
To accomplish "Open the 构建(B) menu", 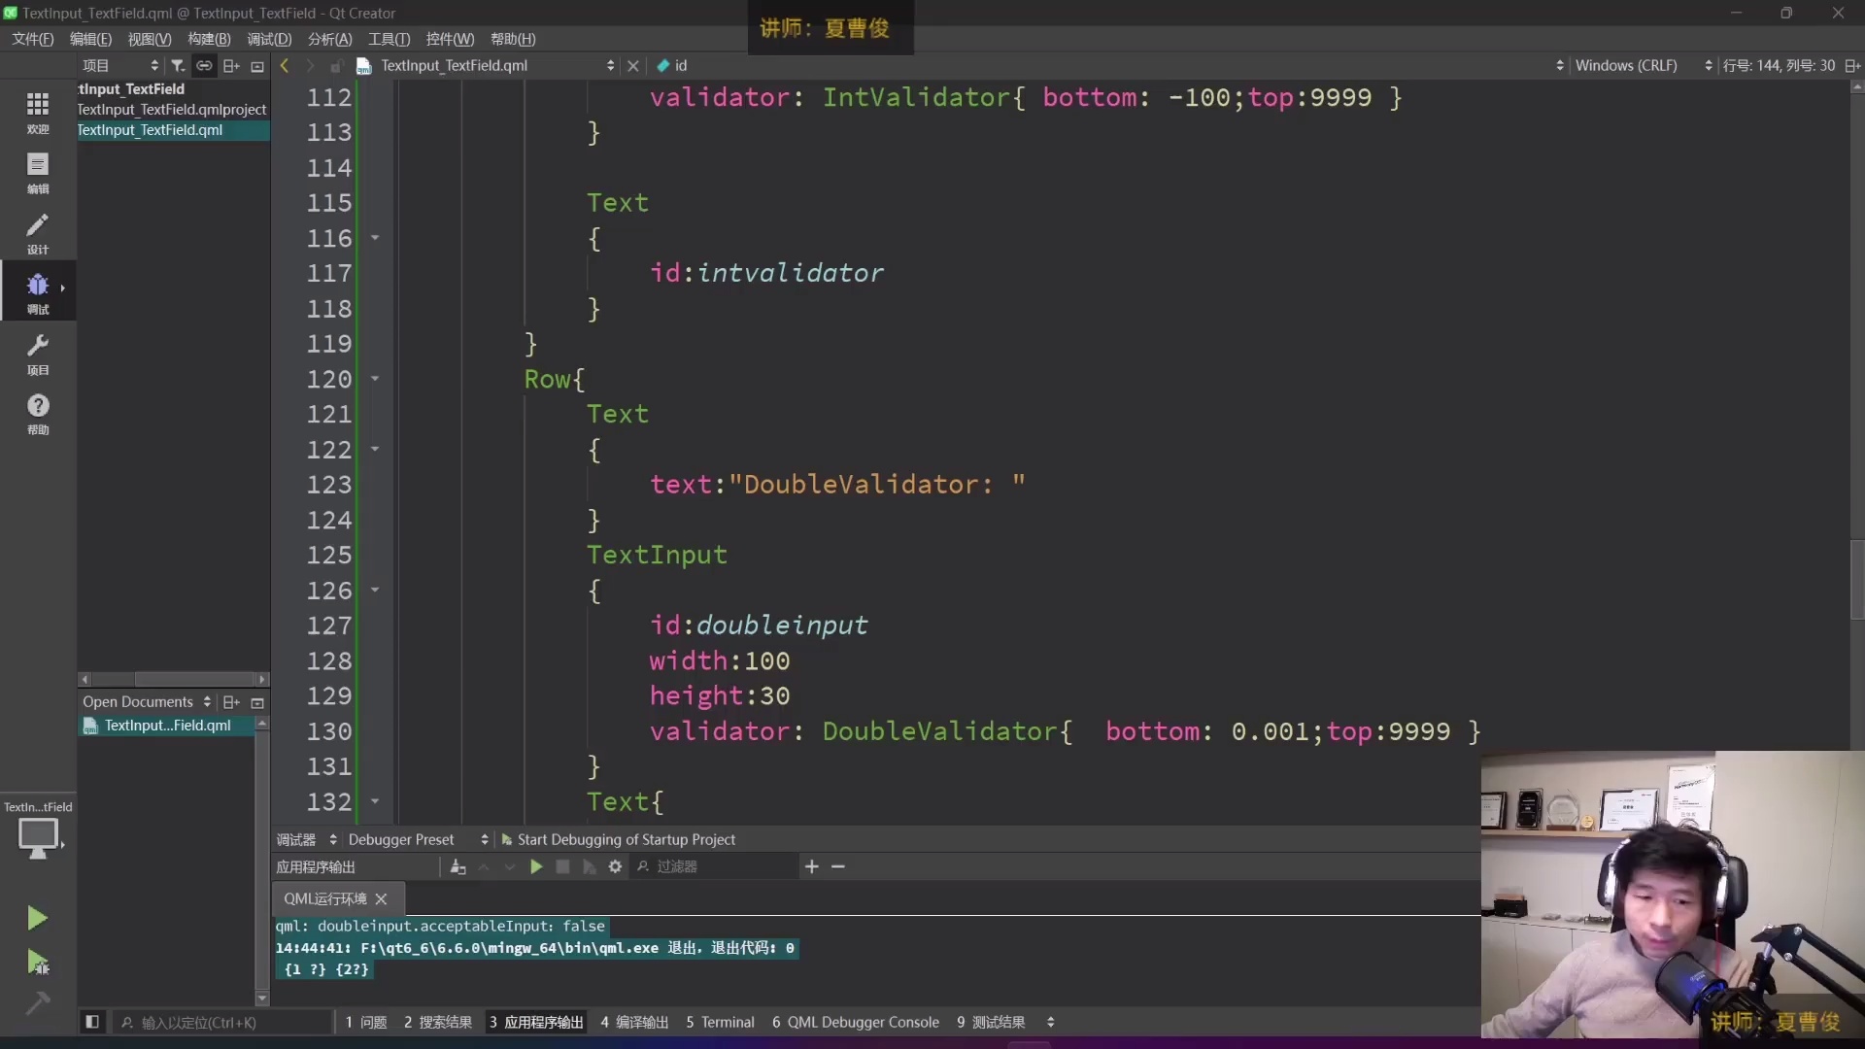I will pos(209,39).
